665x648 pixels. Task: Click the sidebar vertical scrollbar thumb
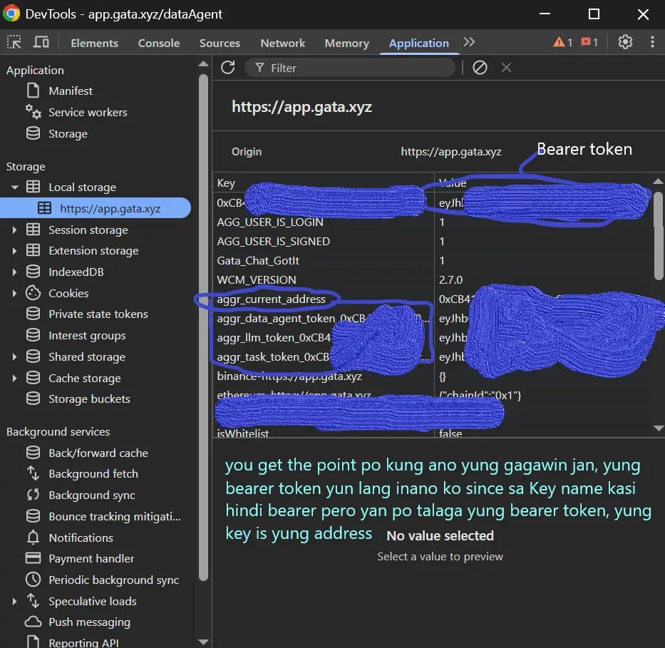click(x=204, y=327)
